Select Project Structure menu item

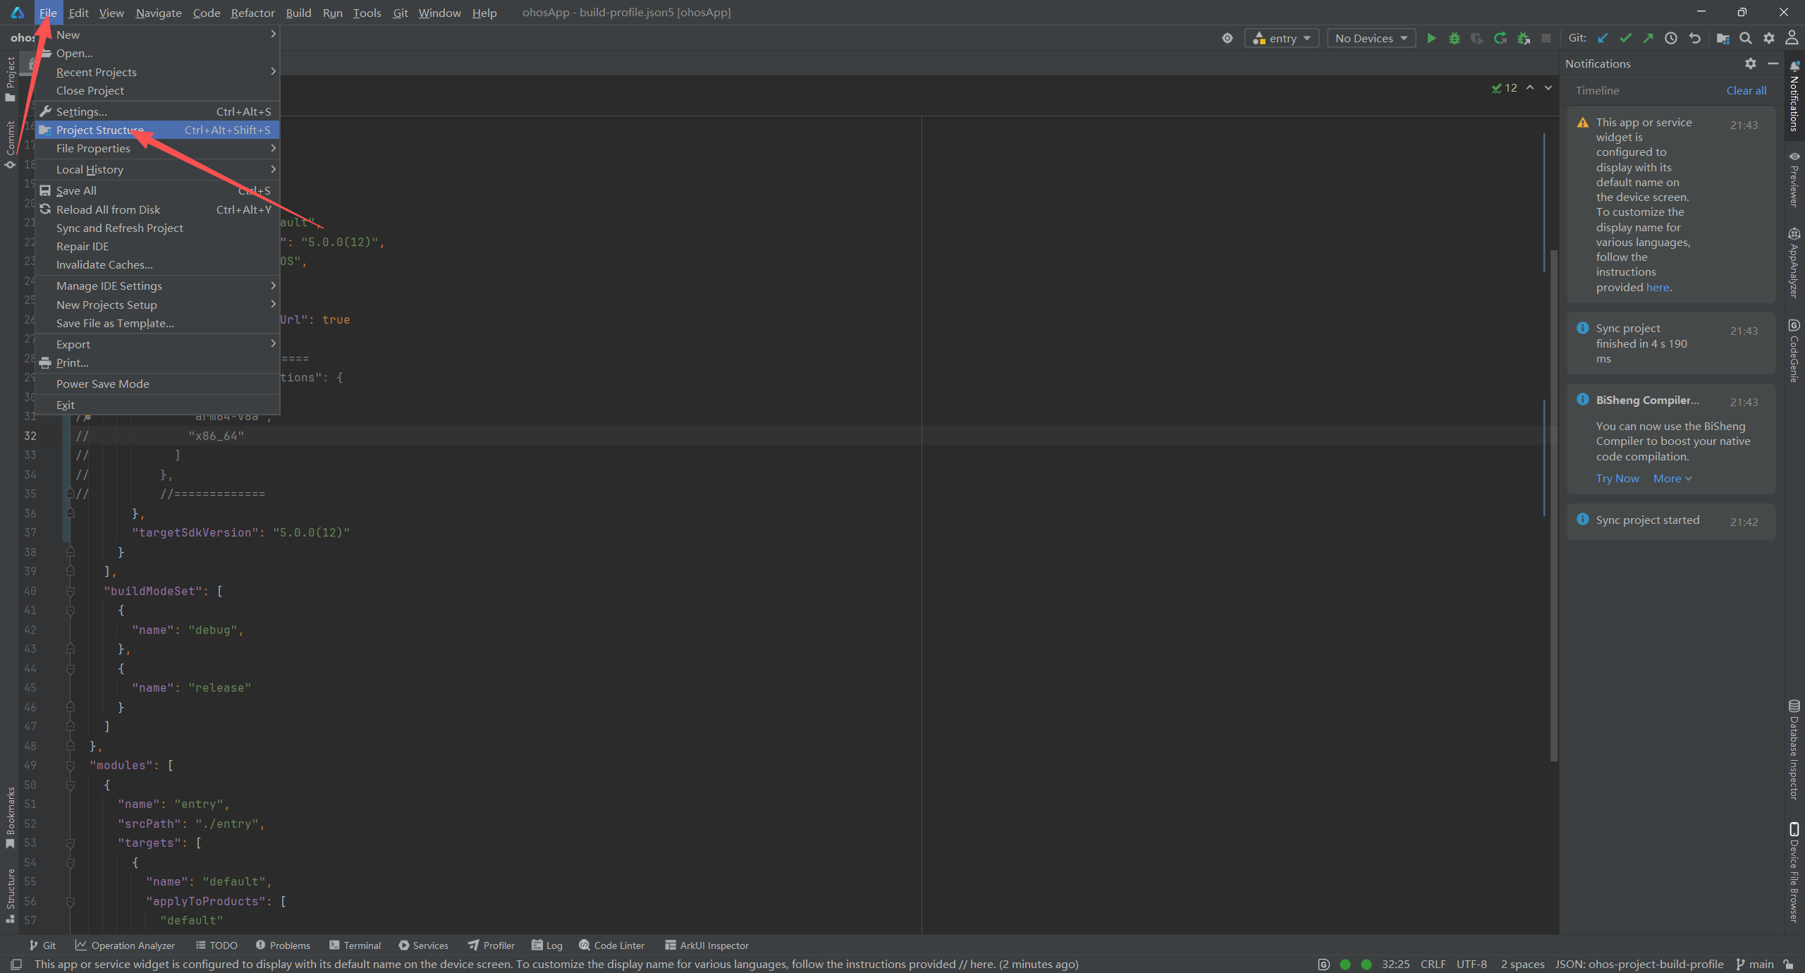[100, 130]
